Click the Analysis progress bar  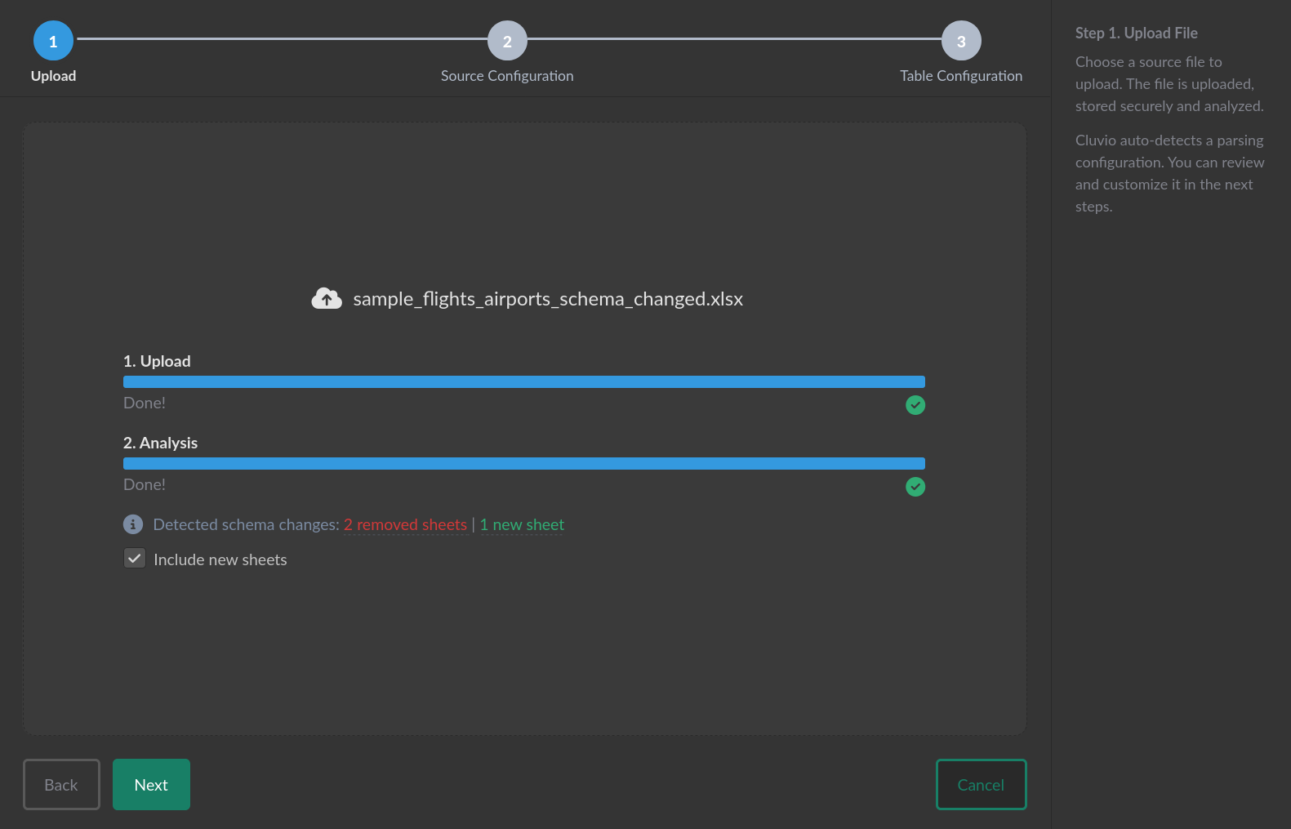coord(523,463)
